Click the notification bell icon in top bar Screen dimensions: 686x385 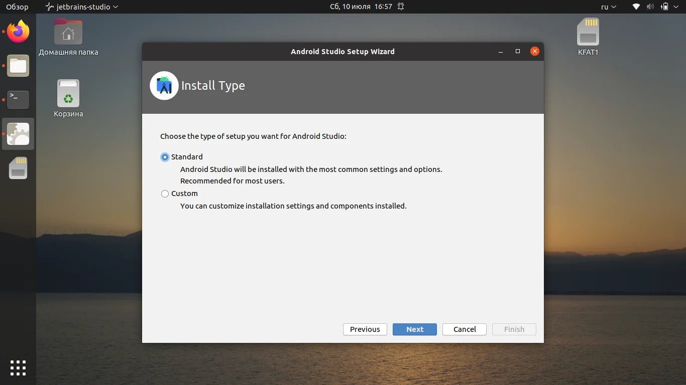[401, 7]
